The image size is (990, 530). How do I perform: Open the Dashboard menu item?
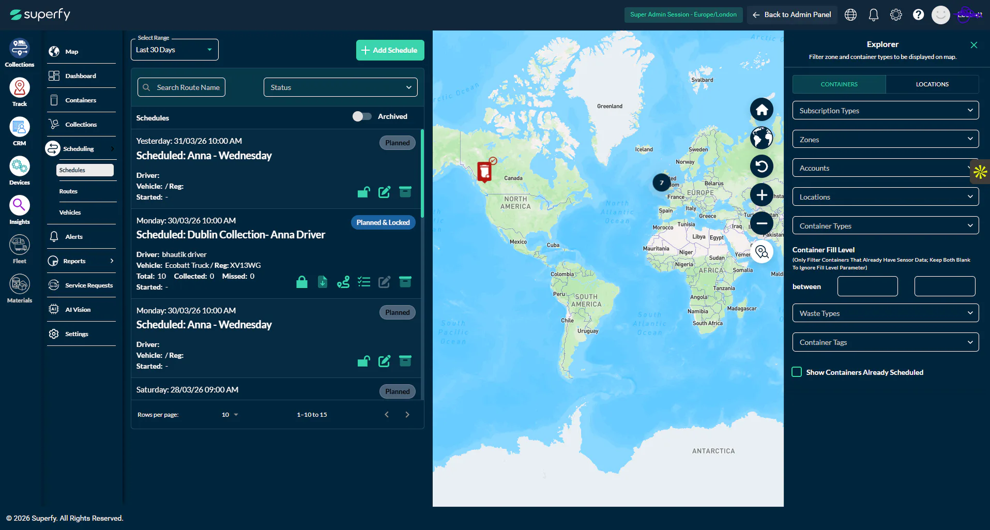click(81, 76)
